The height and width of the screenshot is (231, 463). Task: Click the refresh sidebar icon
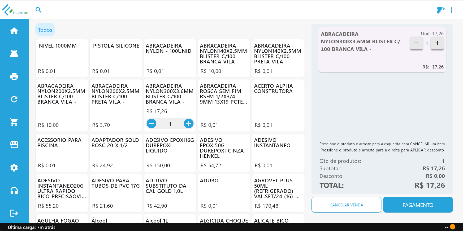pos(14,99)
